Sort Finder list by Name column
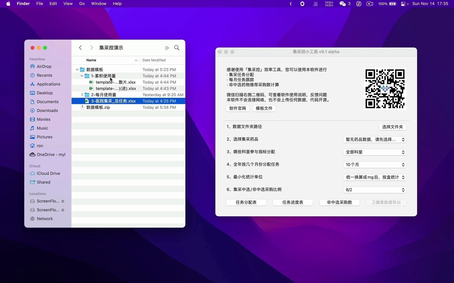Viewport: 454px width, 283px height. (91, 60)
